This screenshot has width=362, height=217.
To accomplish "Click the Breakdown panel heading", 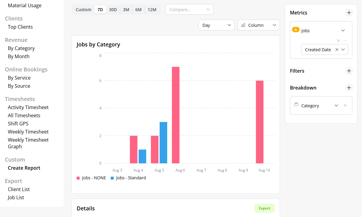I will pos(303,88).
